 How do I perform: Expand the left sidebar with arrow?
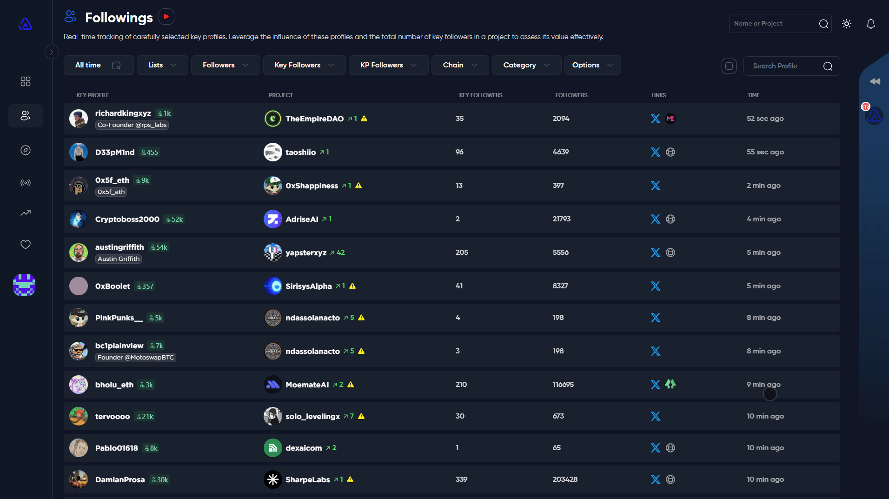pyautogui.click(x=52, y=52)
